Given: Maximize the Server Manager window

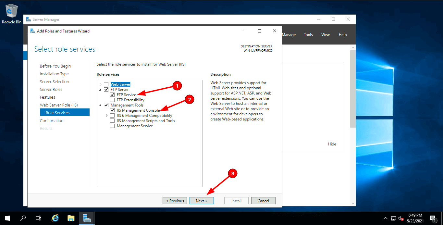Looking at the screenshot, I should [333, 19].
